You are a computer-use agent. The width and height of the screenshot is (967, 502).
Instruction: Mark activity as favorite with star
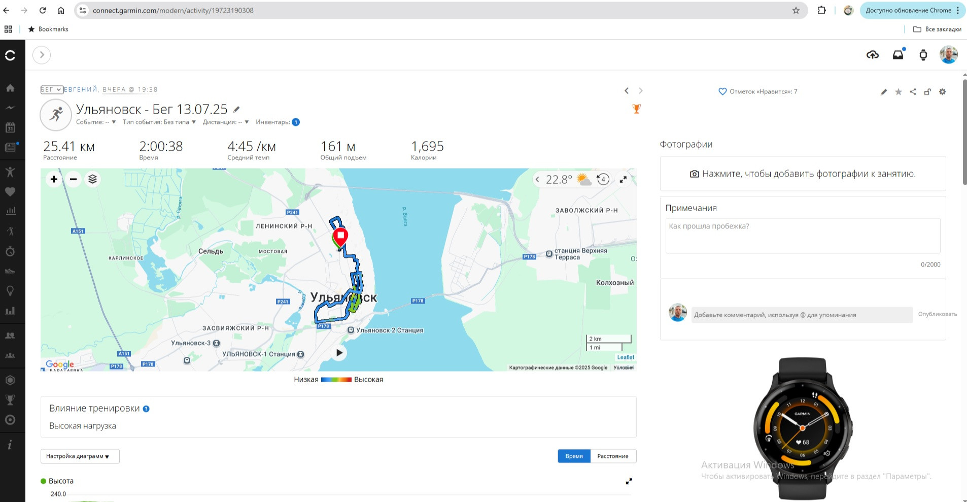pyautogui.click(x=899, y=92)
